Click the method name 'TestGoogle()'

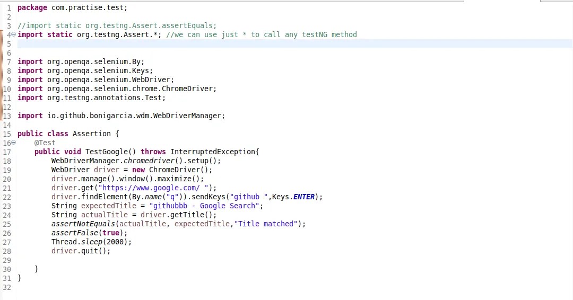click(x=111, y=152)
